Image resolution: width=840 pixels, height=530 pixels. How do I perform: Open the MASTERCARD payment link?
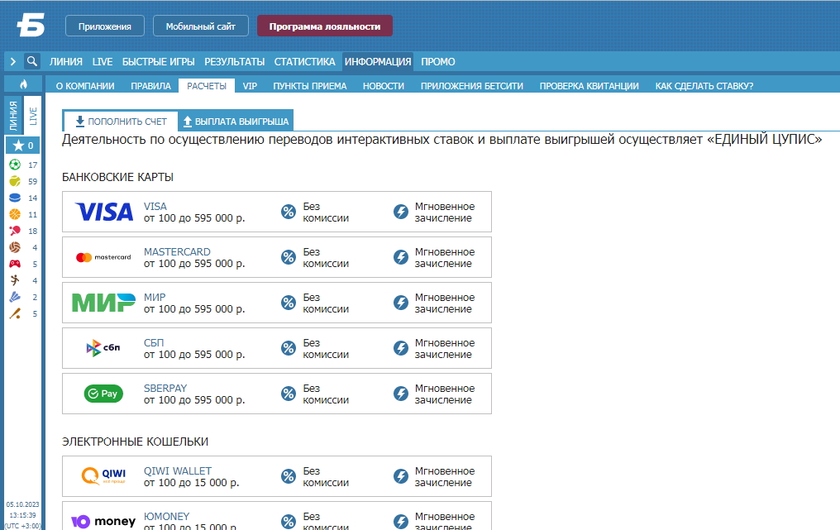(x=177, y=252)
